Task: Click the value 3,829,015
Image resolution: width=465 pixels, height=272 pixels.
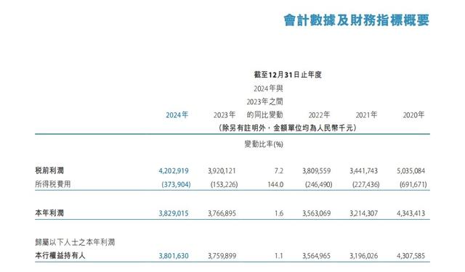Action: (174, 213)
